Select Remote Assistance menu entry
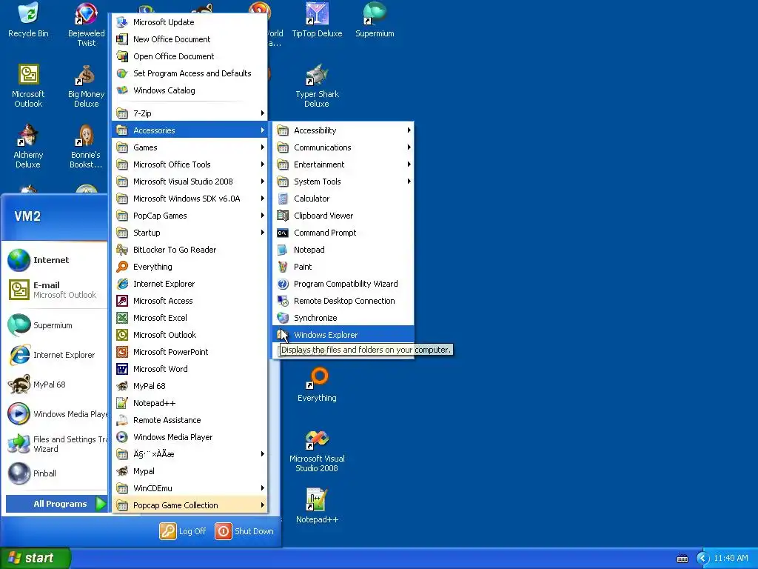Viewport: 758px width, 569px height. coord(189,420)
